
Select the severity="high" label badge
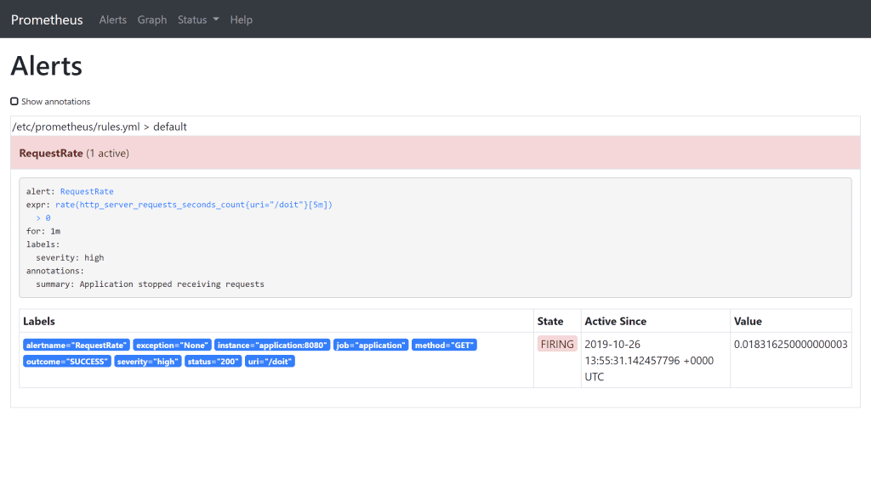click(x=146, y=361)
